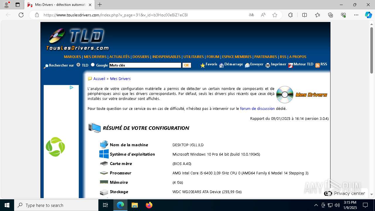Open the Favorites list toolbar icon
375x211 pixels.
tap(318, 15)
